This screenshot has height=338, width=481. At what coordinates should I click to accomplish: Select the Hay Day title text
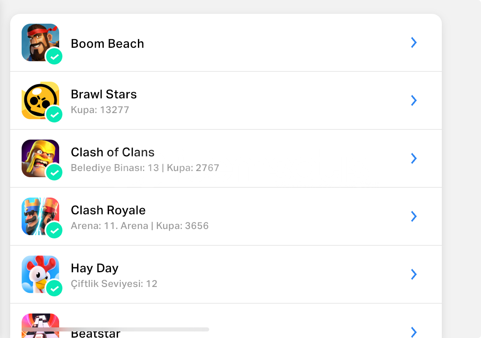click(95, 268)
